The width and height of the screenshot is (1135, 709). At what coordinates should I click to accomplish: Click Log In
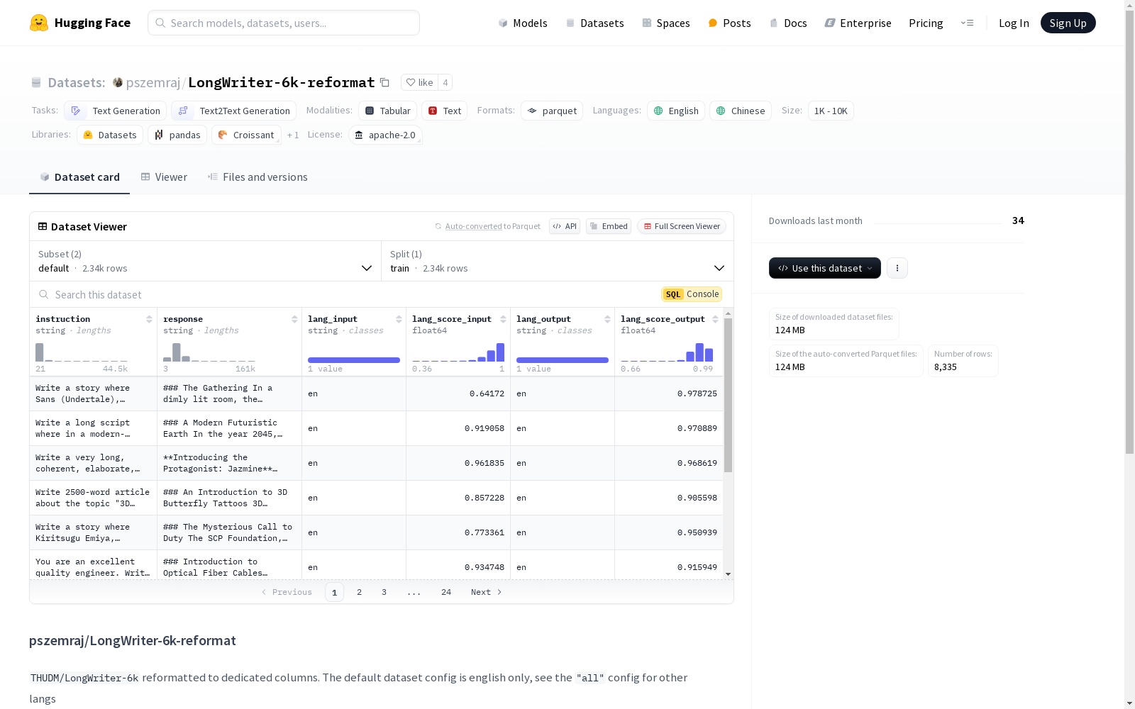click(x=1014, y=23)
